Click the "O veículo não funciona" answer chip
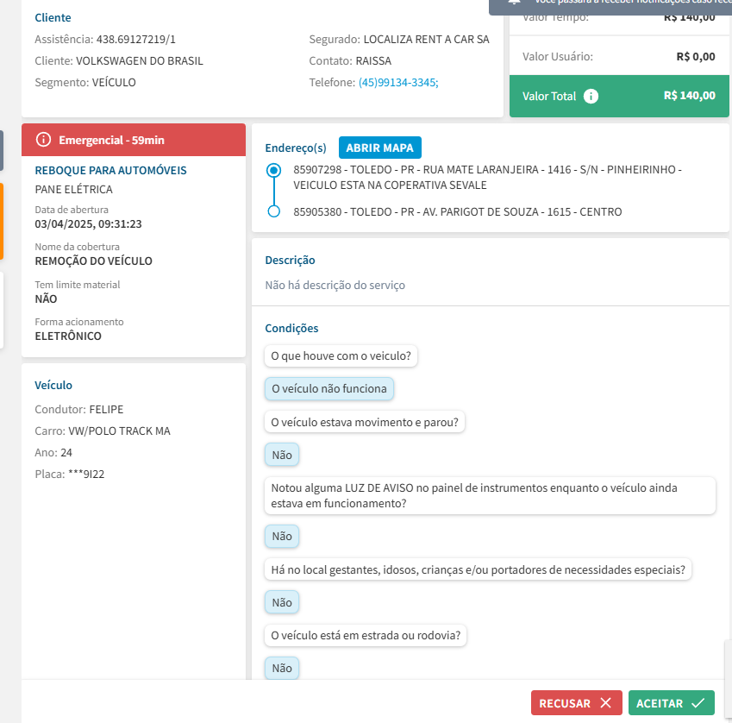The height and width of the screenshot is (723, 732). click(x=329, y=389)
